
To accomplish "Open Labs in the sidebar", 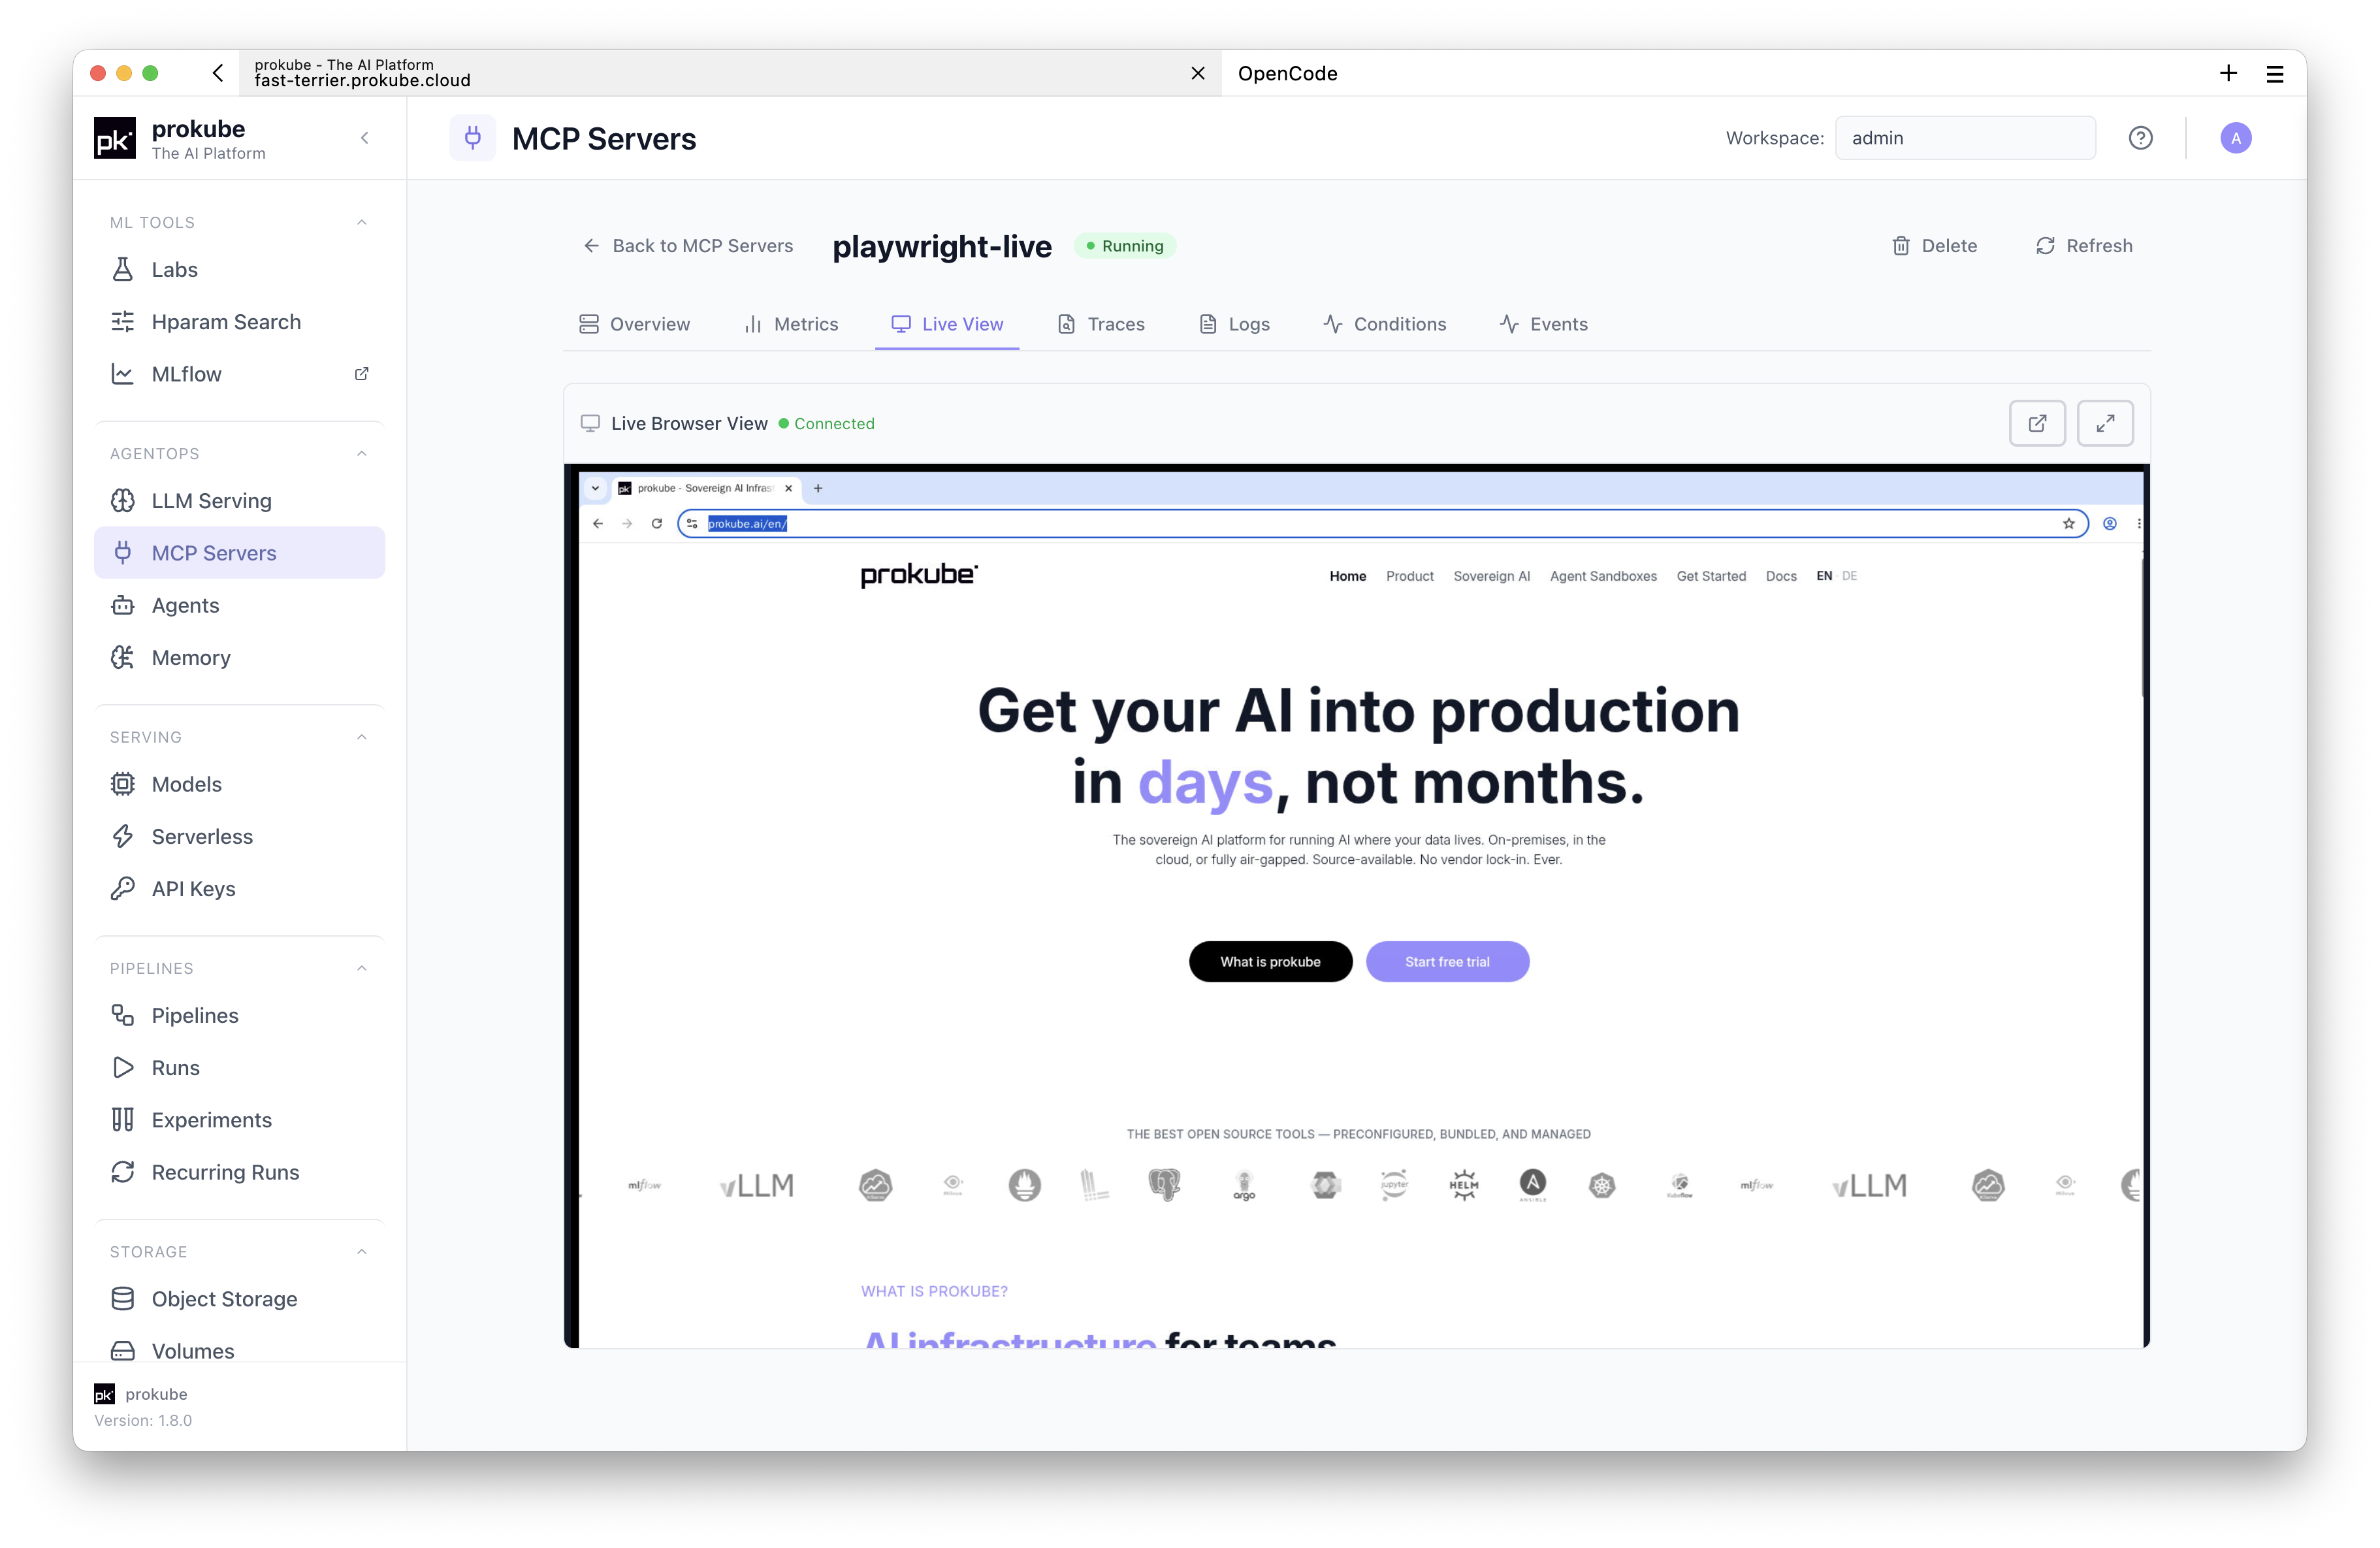I will coord(239,269).
